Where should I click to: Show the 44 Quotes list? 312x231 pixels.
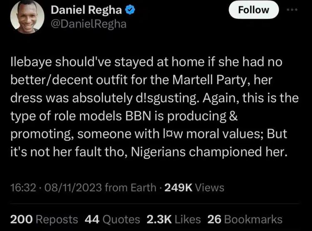point(112,219)
